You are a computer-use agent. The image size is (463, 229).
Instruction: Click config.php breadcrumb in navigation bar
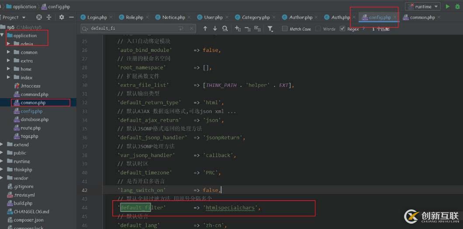pyautogui.click(x=55, y=7)
